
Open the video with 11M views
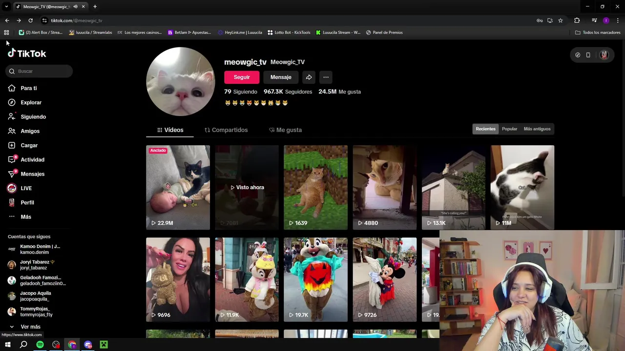[x=522, y=187]
